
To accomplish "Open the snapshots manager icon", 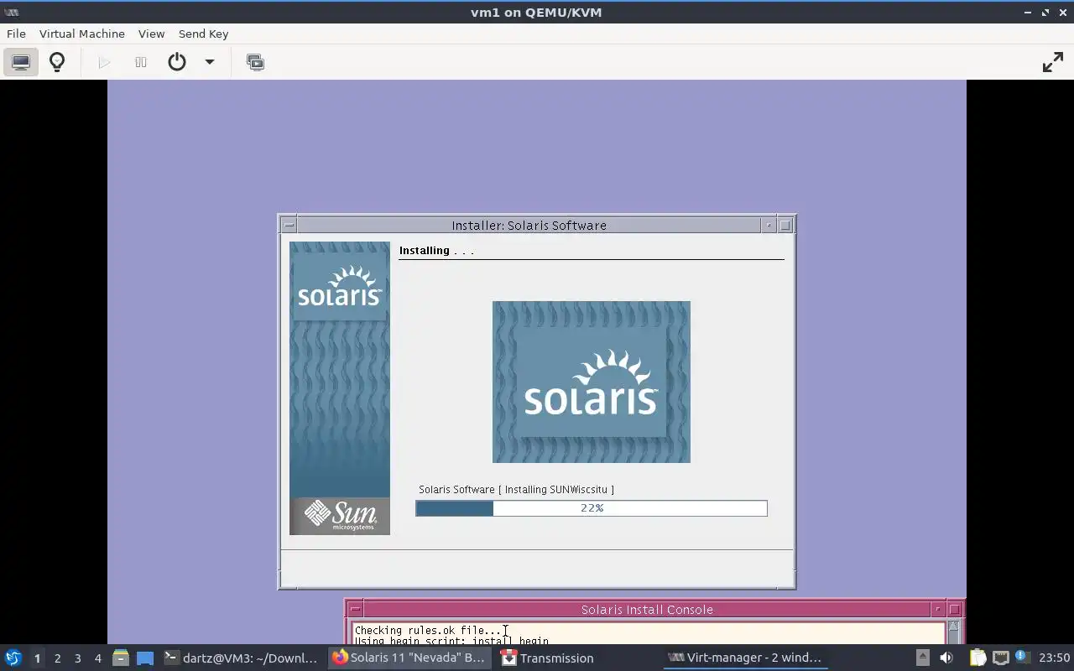I will pyautogui.click(x=255, y=62).
